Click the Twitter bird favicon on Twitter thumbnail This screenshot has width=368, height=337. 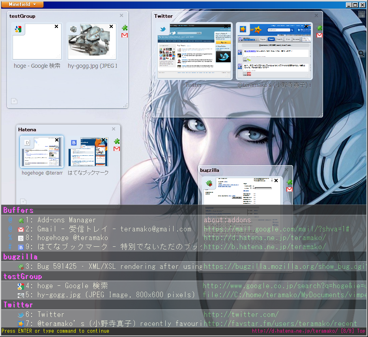click(x=163, y=29)
